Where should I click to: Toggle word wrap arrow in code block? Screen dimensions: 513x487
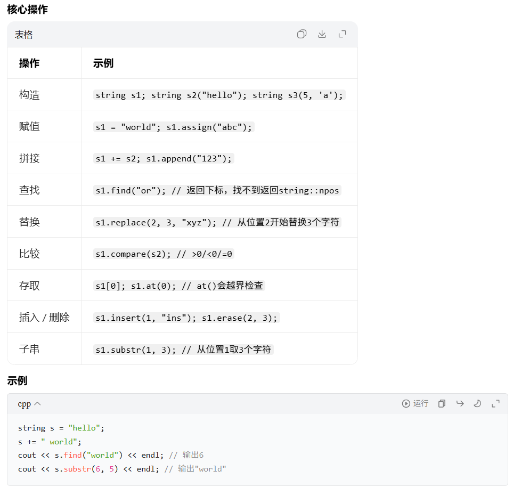460,403
